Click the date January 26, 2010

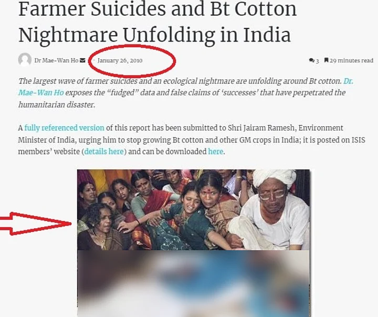click(120, 60)
